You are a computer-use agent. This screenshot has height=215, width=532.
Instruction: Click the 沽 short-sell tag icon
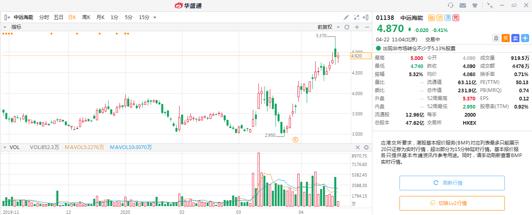(440, 18)
